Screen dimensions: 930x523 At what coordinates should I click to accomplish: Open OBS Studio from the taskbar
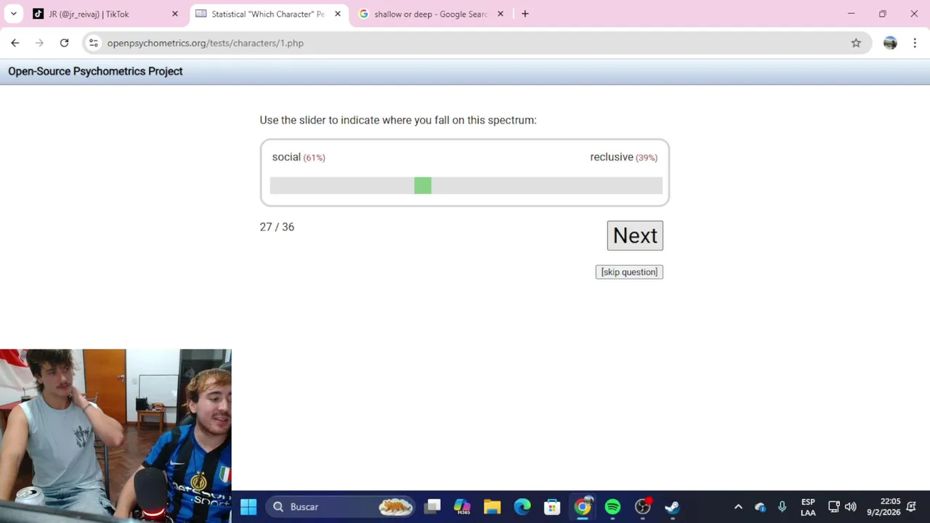[643, 507]
